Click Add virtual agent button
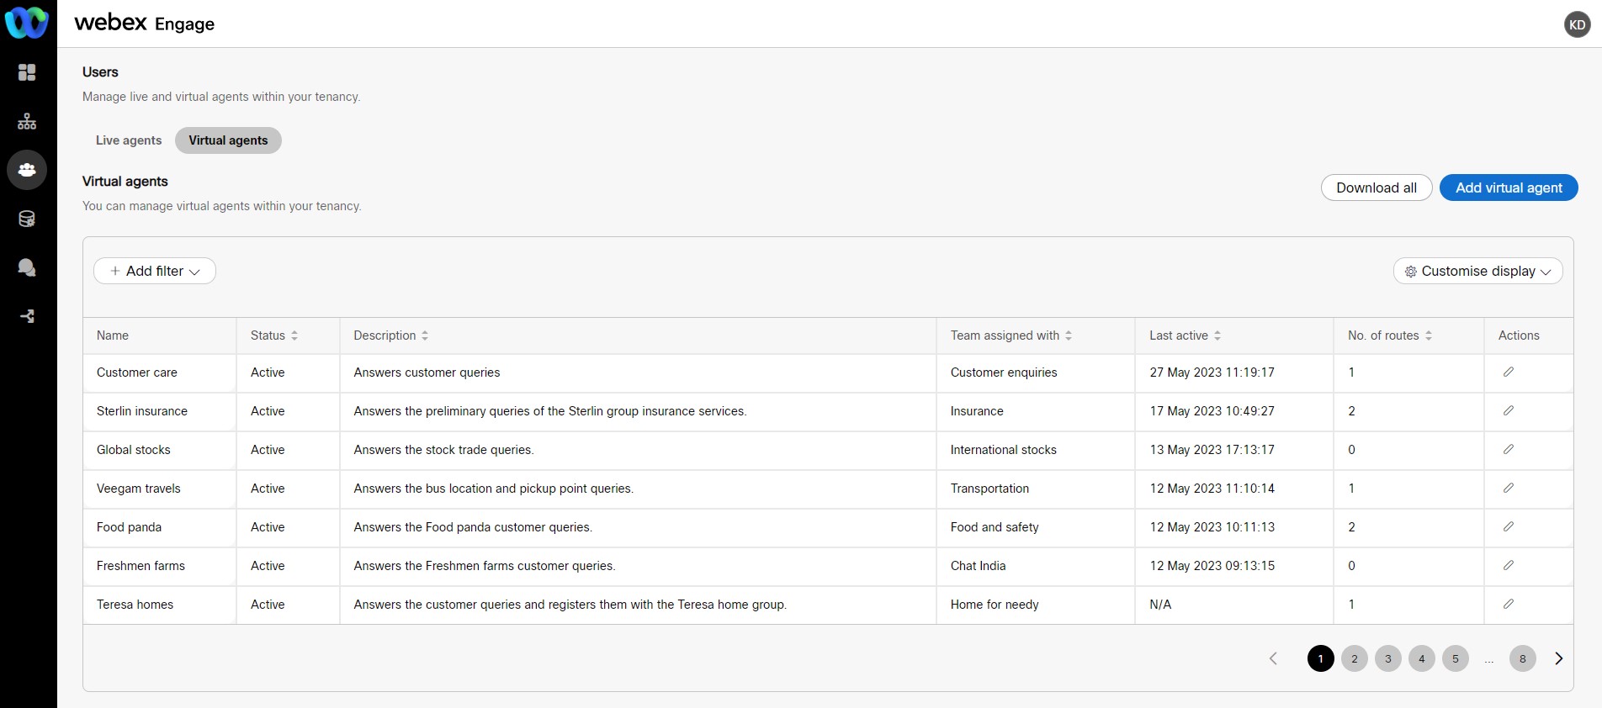Viewport: 1602px width, 708px height. (1509, 188)
